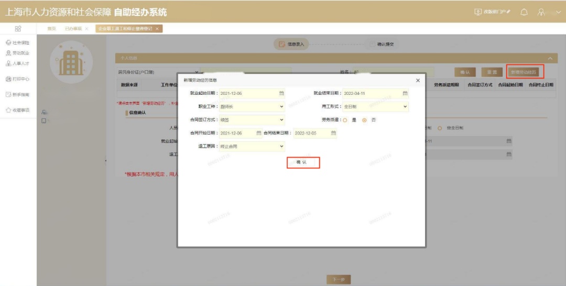Open the notification bell
The image size is (566, 286).
[524, 12]
